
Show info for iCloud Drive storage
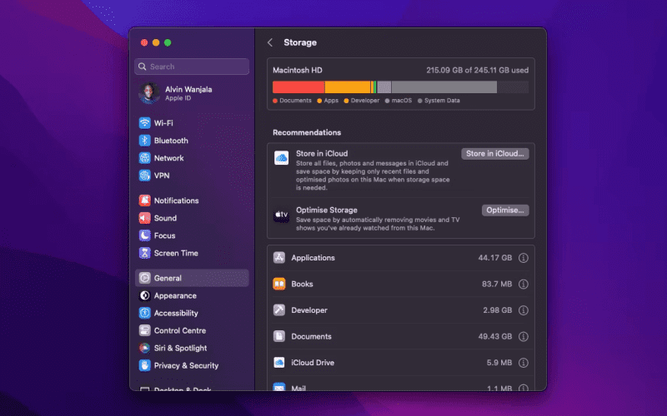point(524,363)
